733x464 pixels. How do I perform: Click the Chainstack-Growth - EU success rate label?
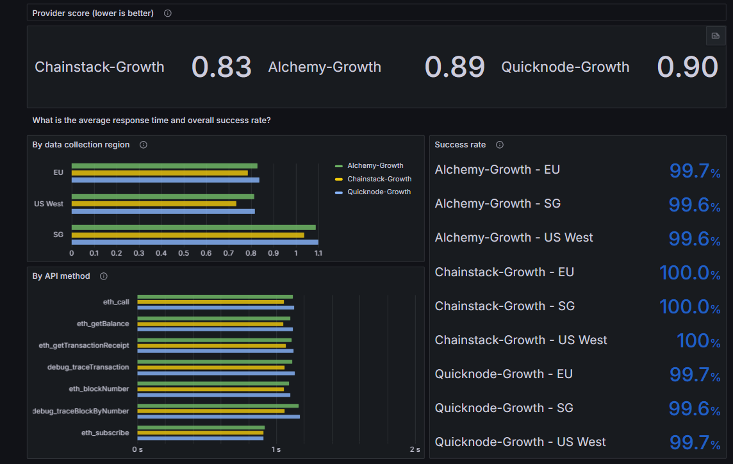click(504, 272)
